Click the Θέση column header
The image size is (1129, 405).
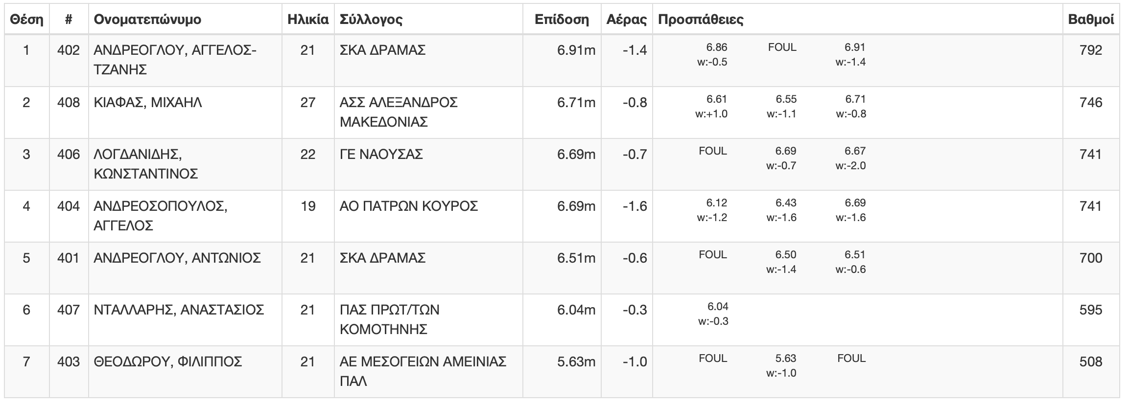click(26, 20)
